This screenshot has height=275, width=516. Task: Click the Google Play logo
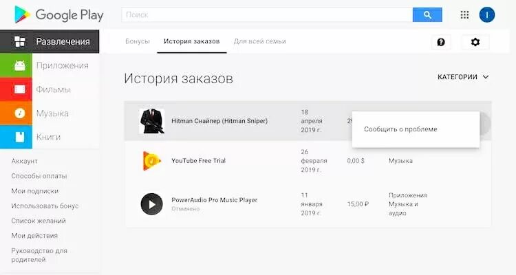pos(59,15)
